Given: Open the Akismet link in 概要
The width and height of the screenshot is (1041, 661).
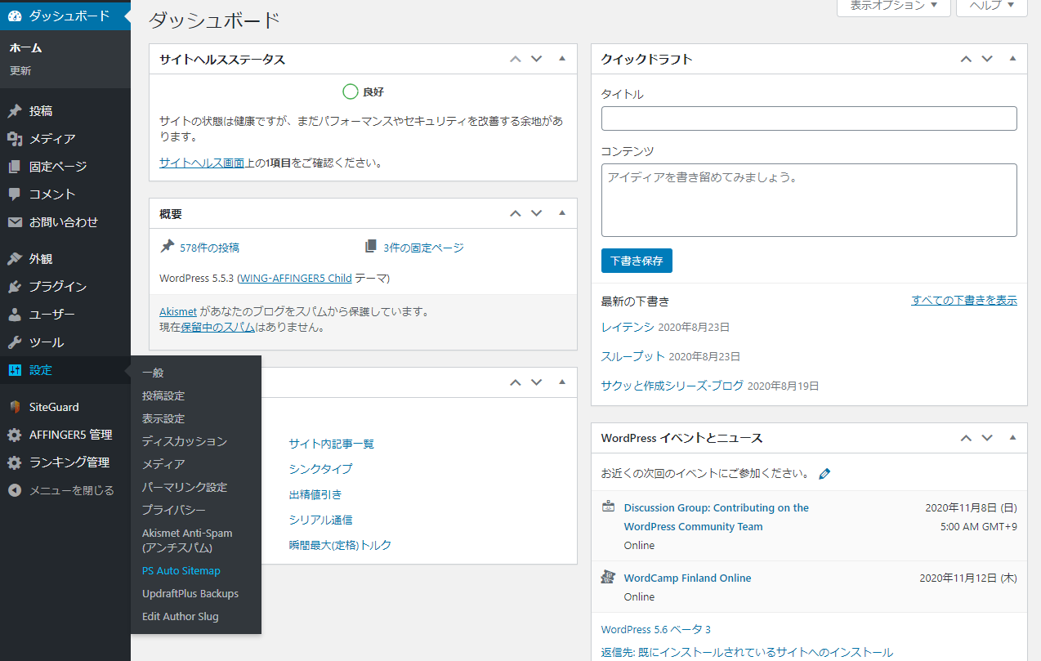Looking at the screenshot, I should coord(178,311).
